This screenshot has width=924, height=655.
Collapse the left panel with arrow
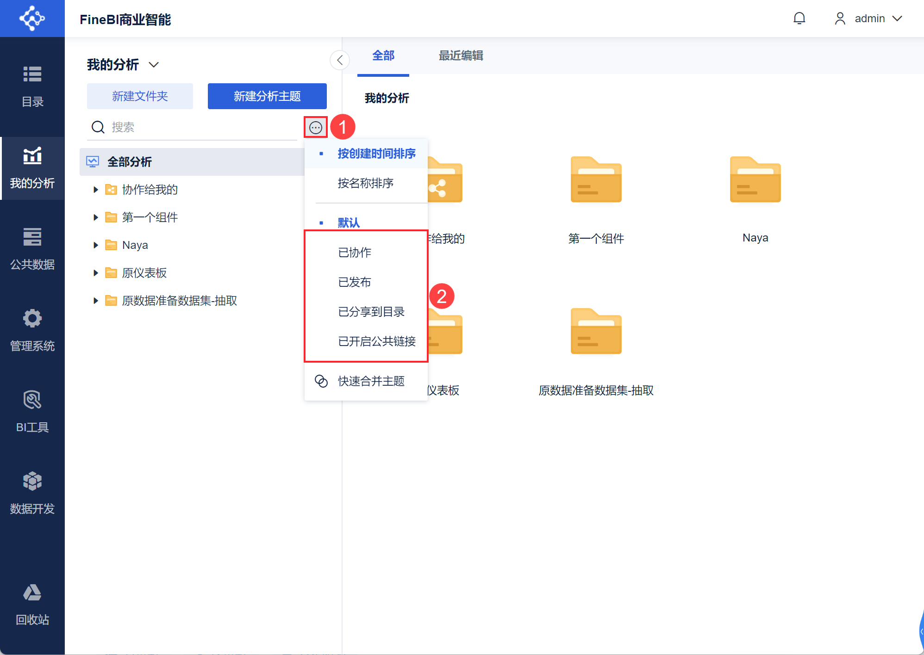(340, 60)
